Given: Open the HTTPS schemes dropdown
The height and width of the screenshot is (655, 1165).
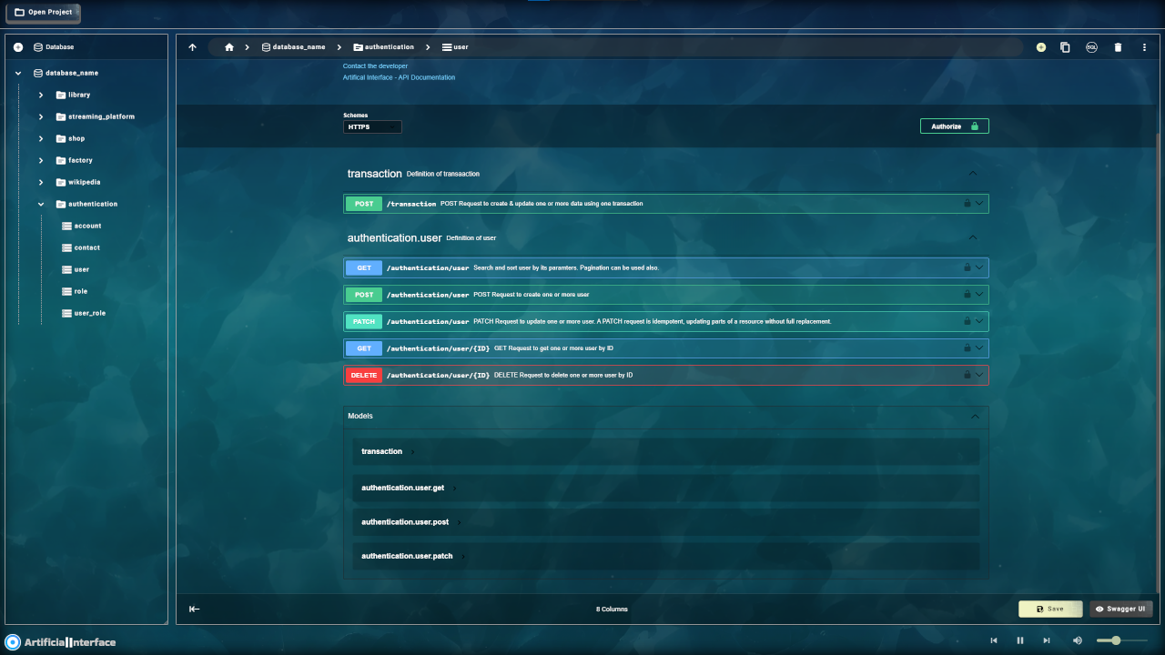Looking at the screenshot, I should (x=372, y=127).
